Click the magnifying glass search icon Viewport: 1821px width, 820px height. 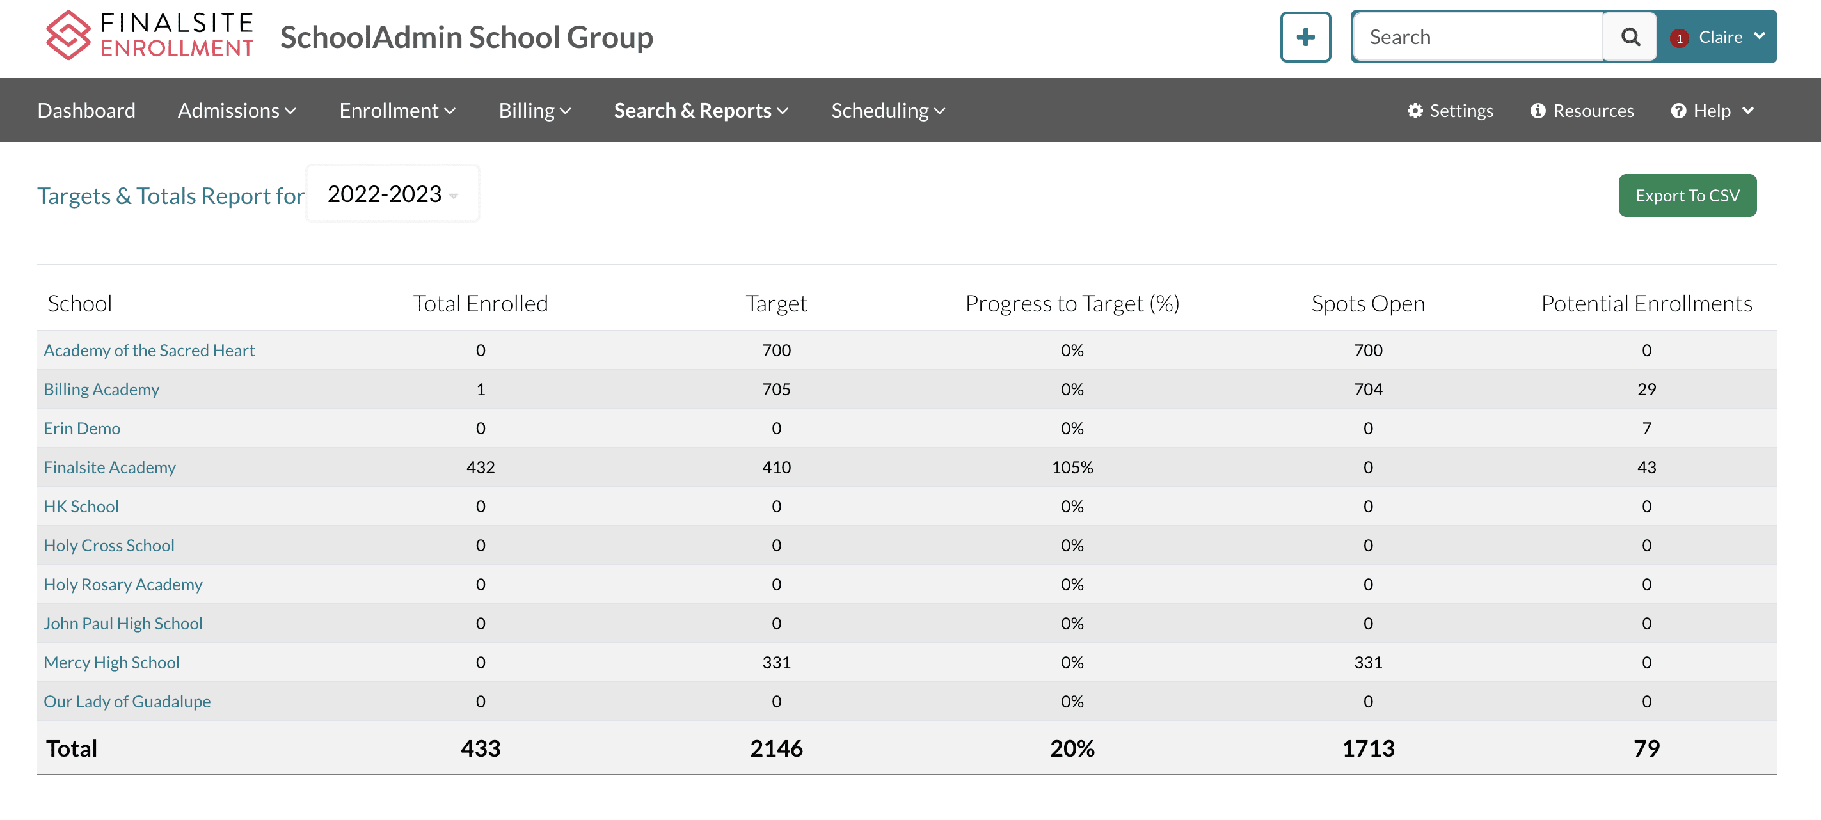coord(1630,36)
